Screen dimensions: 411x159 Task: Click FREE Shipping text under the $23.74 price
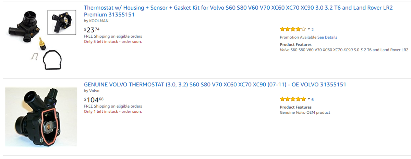tap(113, 36)
